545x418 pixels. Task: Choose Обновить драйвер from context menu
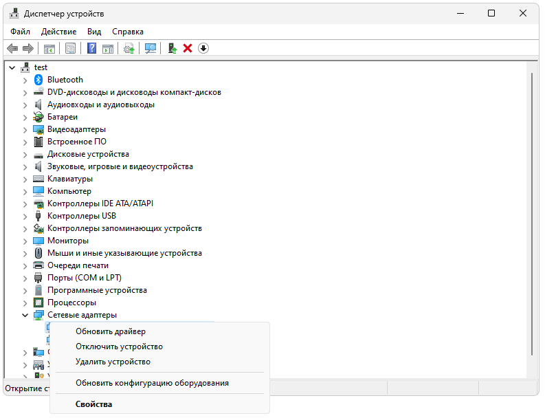160,331
